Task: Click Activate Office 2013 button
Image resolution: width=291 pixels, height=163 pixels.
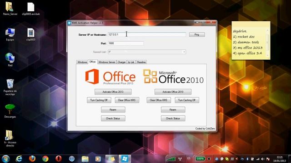Action: pos(113,92)
